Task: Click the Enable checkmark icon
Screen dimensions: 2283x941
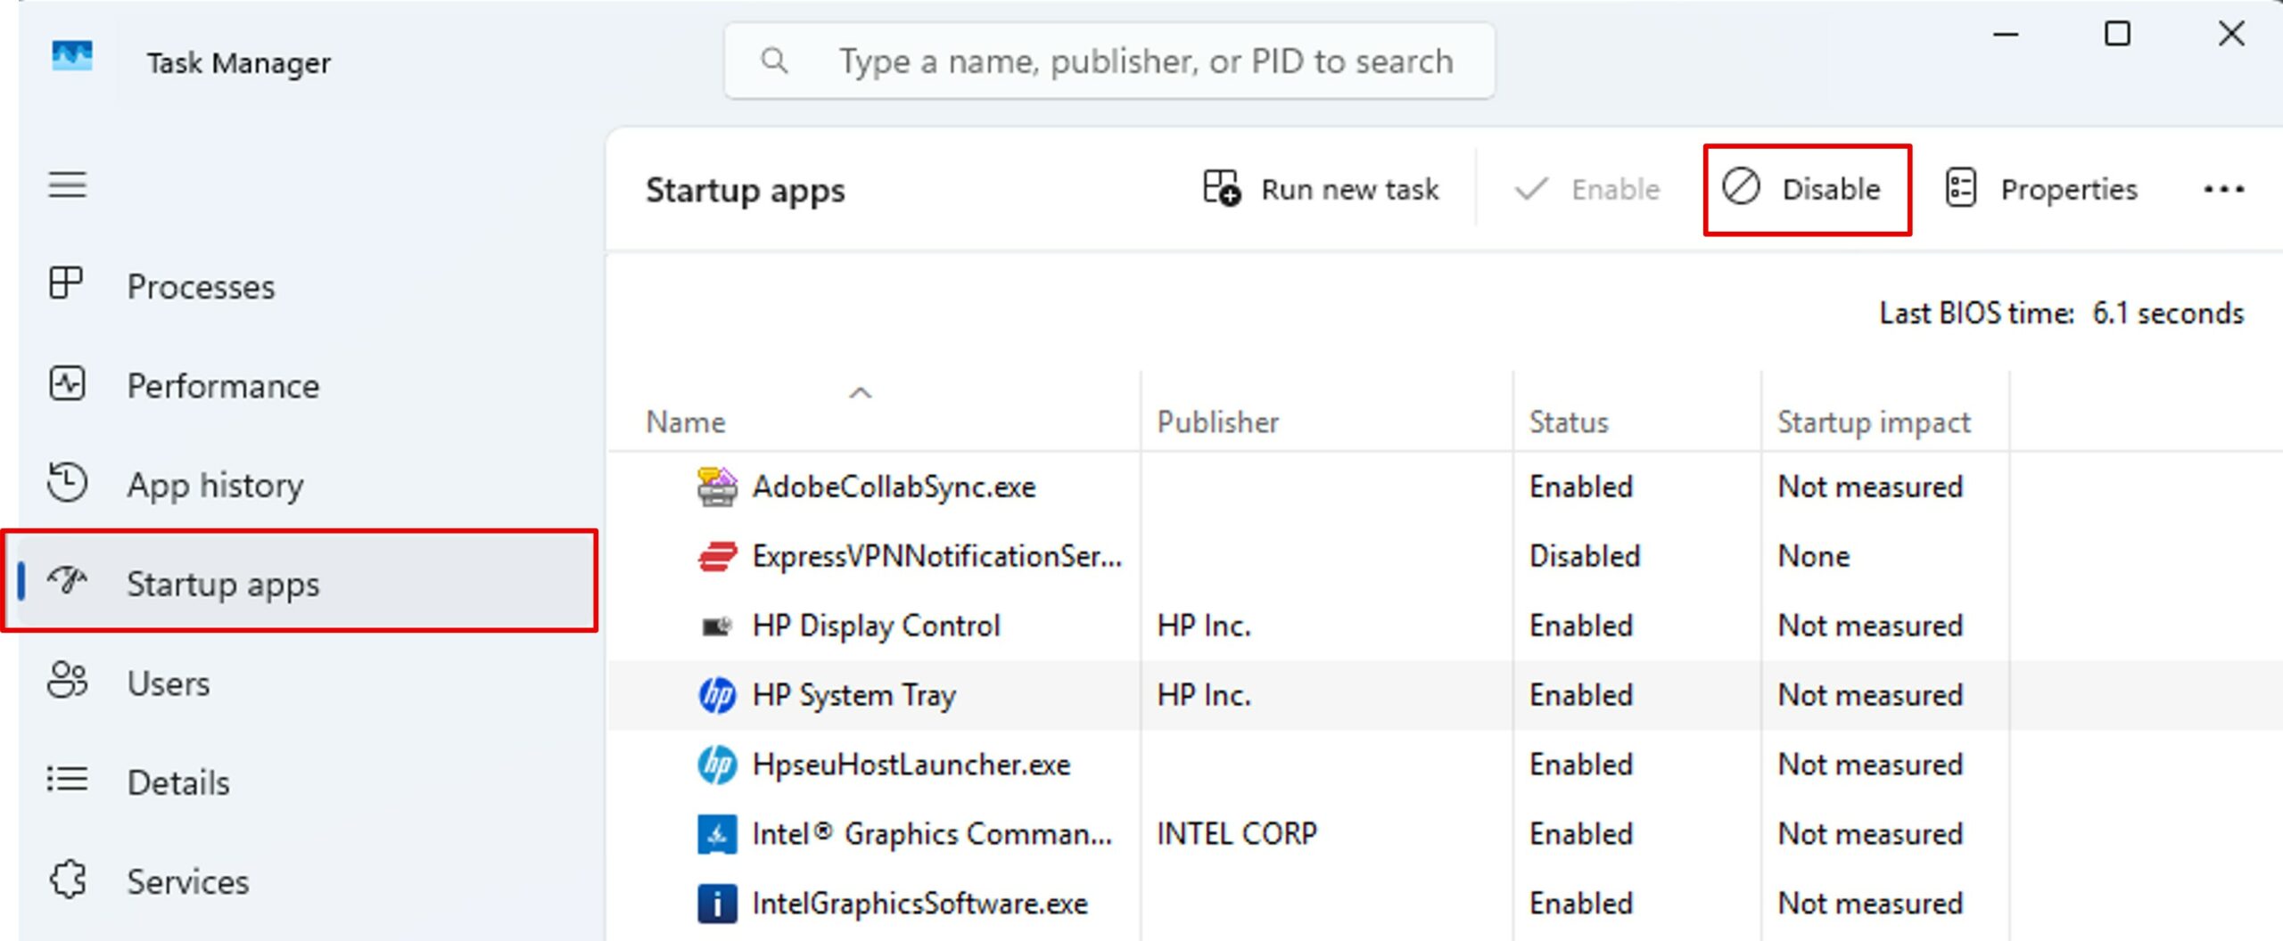Action: [x=1531, y=189]
